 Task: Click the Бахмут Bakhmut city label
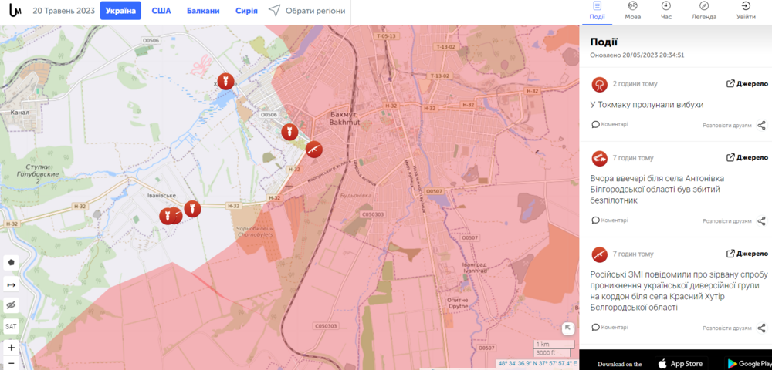344,117
